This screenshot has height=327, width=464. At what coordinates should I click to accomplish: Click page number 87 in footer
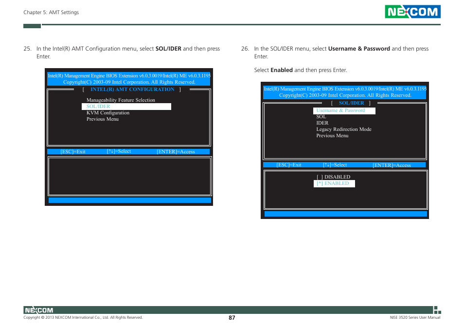pos(232,318)
